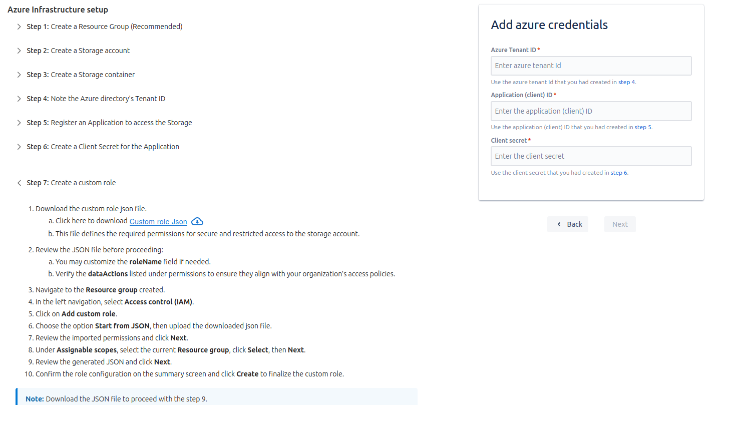Expand Step 6 Create a Client Secret

[x=19, y=147]
